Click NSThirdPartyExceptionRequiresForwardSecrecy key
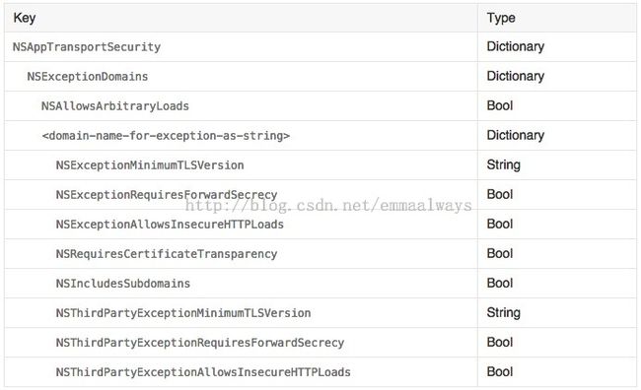 (200, 343)
